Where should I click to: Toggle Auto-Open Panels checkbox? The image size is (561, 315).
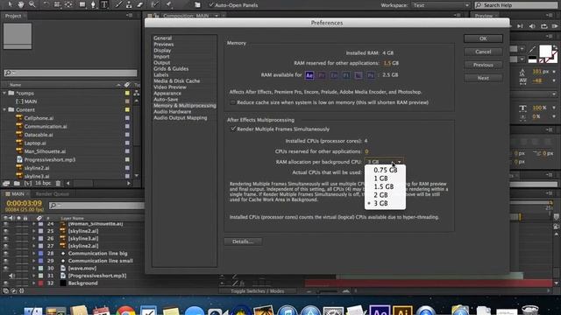point(211,5)
